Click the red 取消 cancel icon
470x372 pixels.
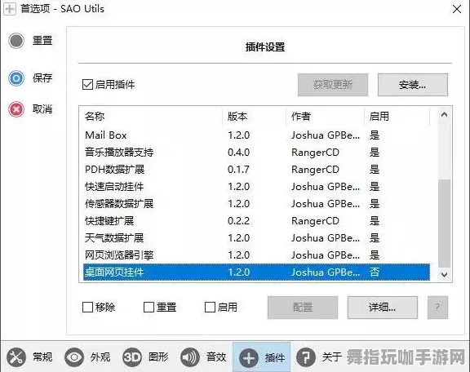[x=16, y=108]
